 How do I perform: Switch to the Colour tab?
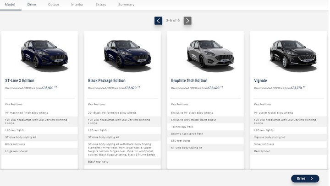54,5
